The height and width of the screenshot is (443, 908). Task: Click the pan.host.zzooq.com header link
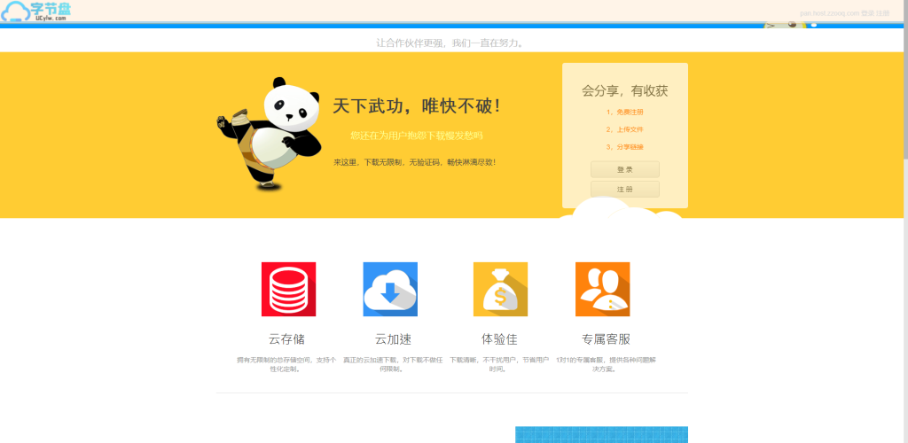[829, 13]
